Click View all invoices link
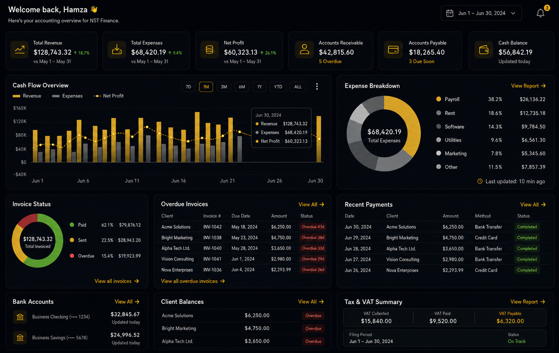This screenshot has height=353, width=559. tap(117, 281)
